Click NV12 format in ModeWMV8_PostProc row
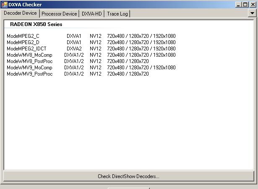 (x=96, y=61)
